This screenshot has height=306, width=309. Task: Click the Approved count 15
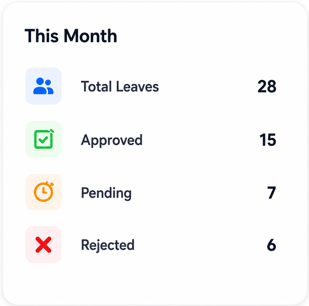(x=268, y=140)
